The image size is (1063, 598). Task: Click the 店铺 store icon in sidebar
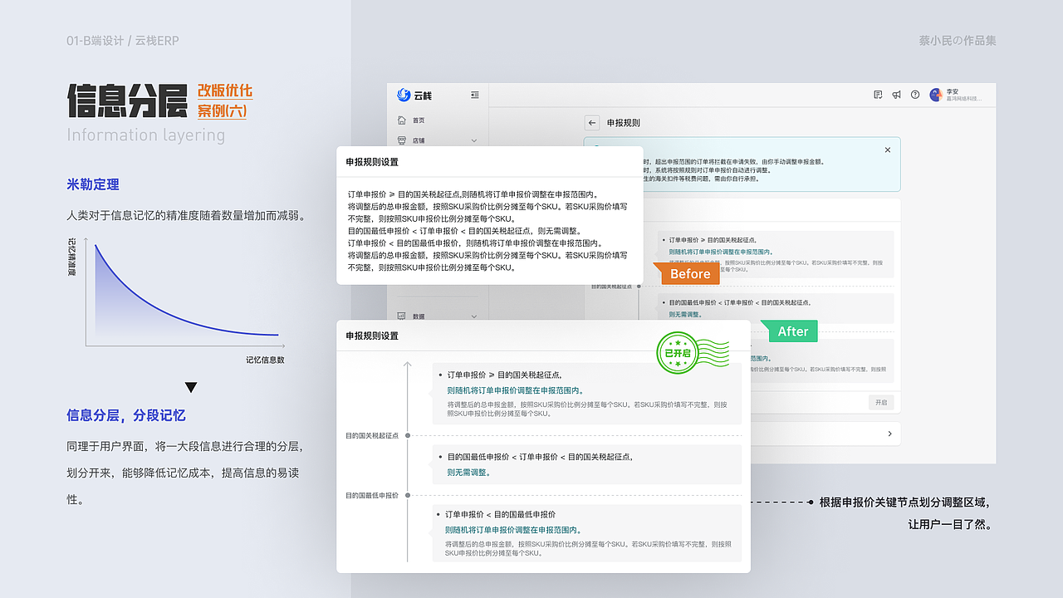pyautogui.click(x=402, y=140)
